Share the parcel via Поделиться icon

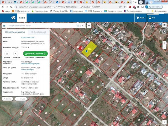[16, 54]
